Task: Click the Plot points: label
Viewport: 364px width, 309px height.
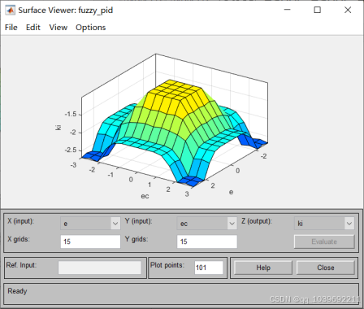Action: point(167,265)
